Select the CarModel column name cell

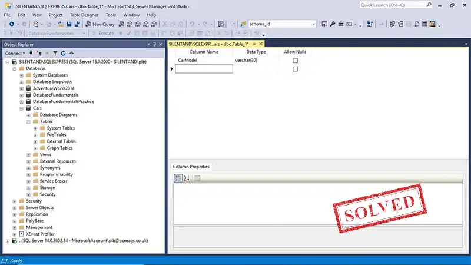204,61
